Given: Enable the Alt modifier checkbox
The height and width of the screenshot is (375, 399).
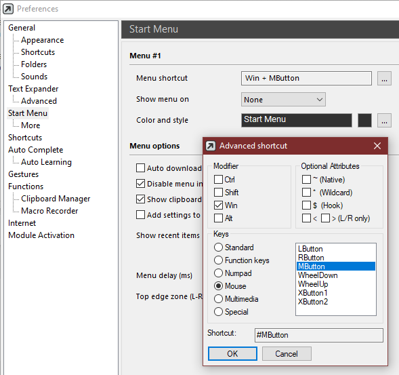Looking at the screenshot, I should click(218, 218).
